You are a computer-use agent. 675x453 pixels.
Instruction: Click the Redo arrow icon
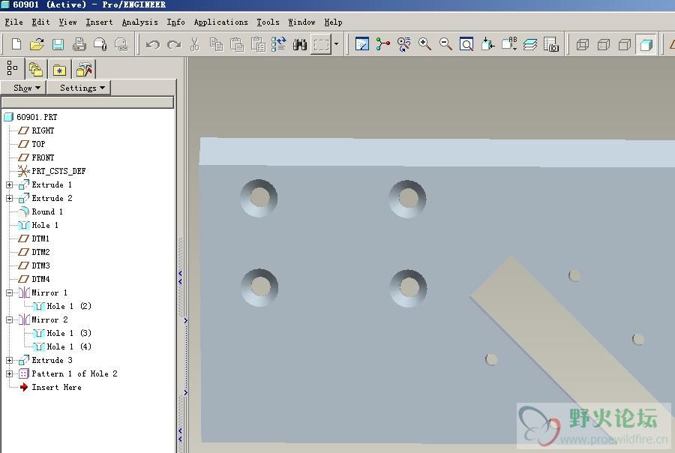[x=174, y=44]
